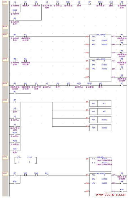This screenshot has width=128, height=198.
Task: Click the RST M3 instruction box
Action: [100, 103]
